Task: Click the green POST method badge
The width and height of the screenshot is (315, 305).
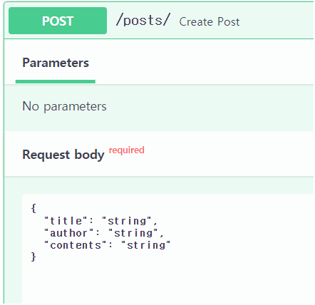Action: click(x=58, y=21)
